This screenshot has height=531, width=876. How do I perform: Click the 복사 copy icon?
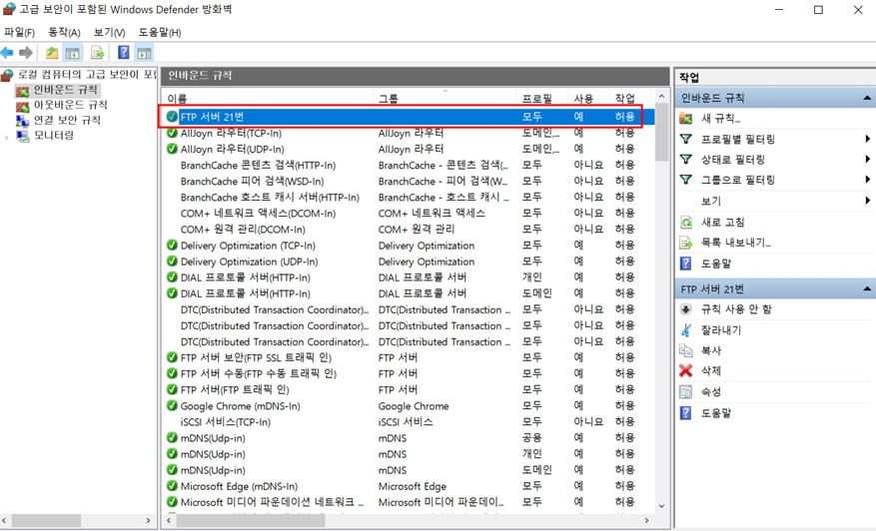point(686,350)
